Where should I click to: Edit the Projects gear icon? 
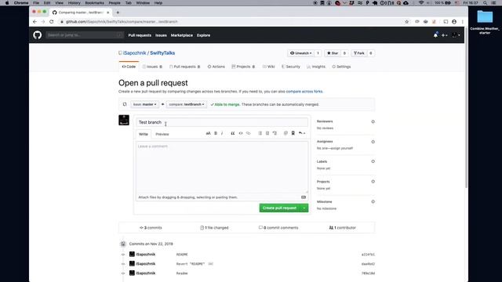(373, 182)
